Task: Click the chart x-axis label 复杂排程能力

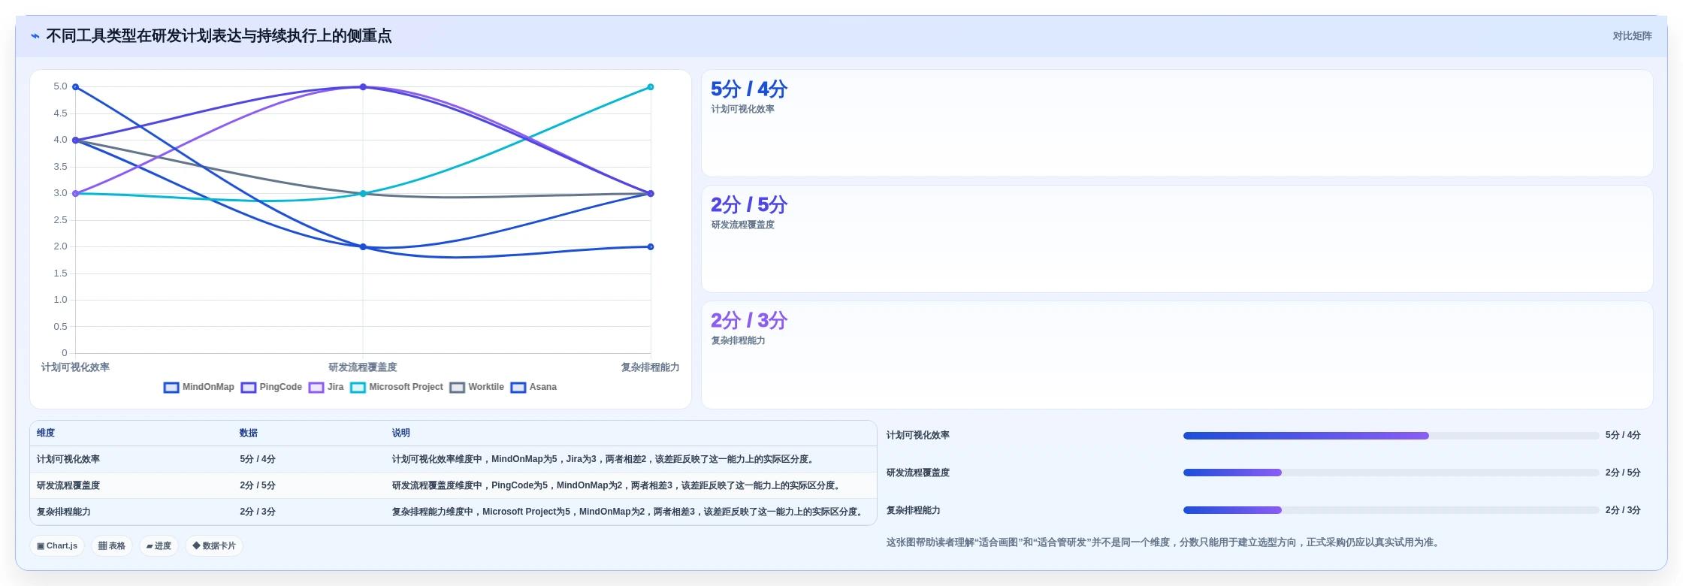Action: tap(651, 367)
